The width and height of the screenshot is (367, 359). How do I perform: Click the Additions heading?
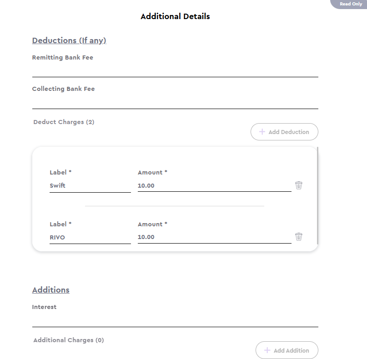(x=51, y=290)
